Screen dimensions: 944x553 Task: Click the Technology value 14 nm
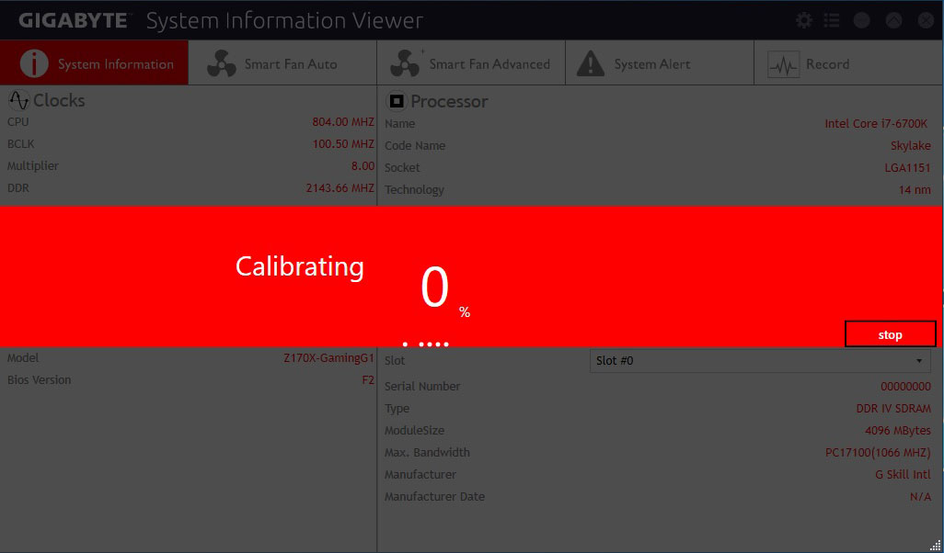(x=915, y=190)
